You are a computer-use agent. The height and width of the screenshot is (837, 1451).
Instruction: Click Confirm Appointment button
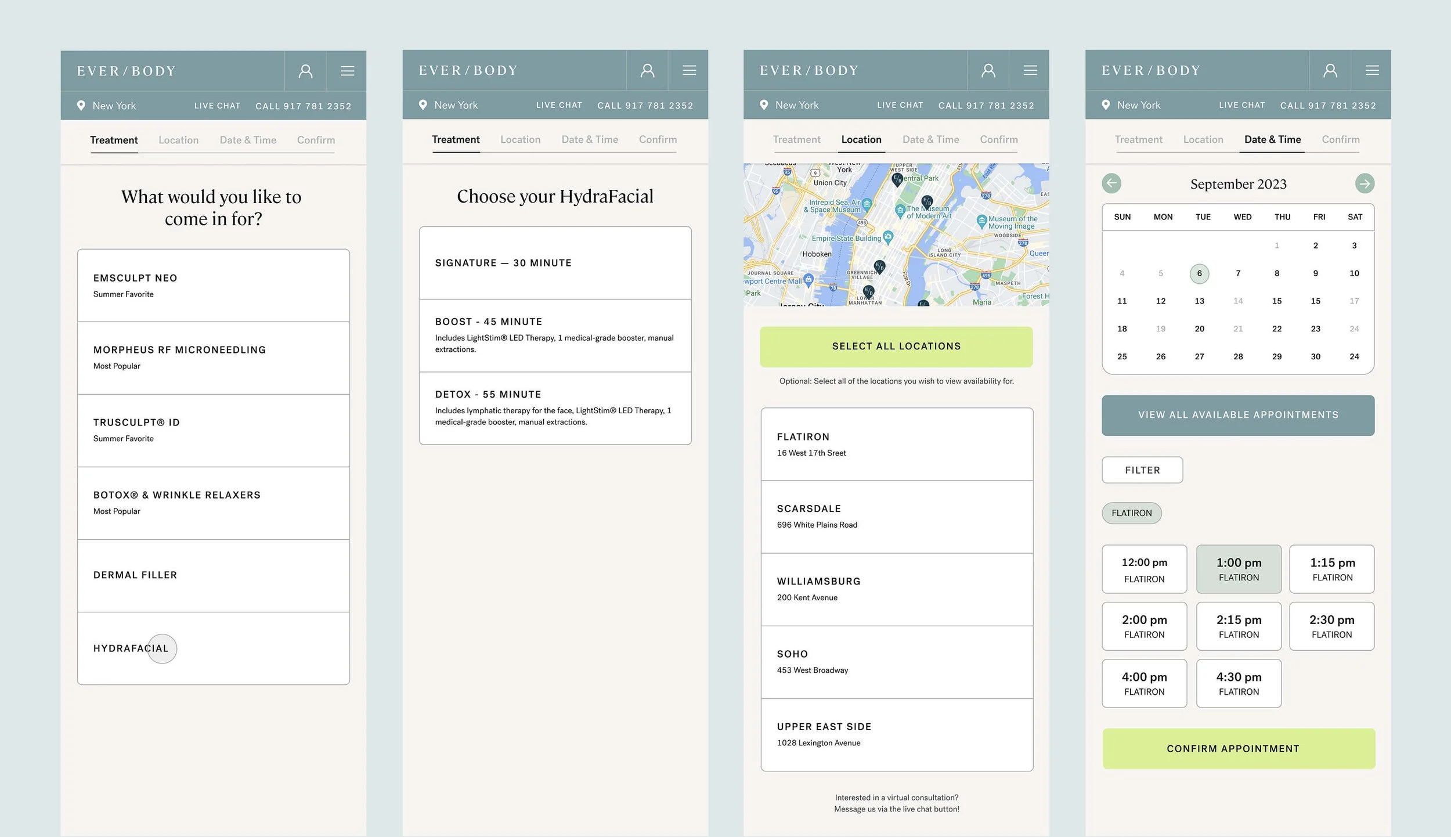[x=1239, y=749]
